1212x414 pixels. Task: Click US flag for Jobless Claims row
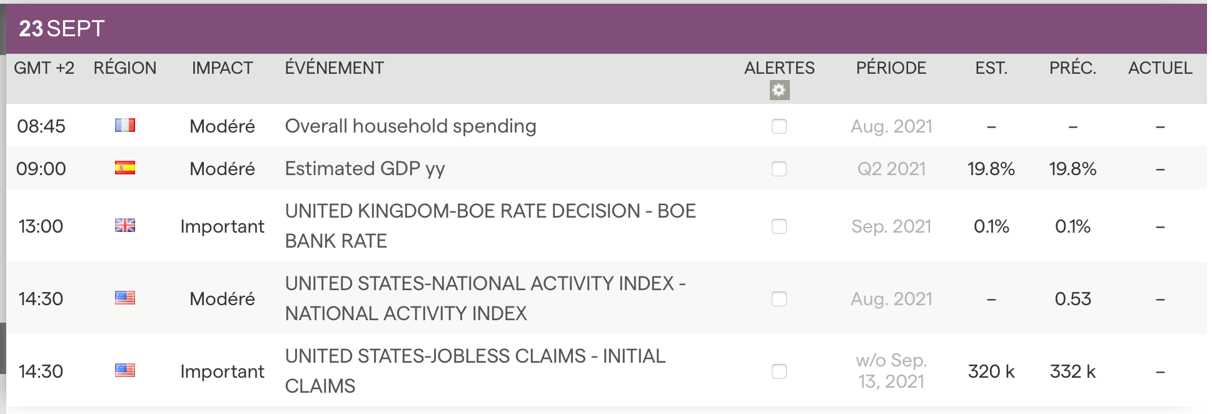[x=125, y=371]
